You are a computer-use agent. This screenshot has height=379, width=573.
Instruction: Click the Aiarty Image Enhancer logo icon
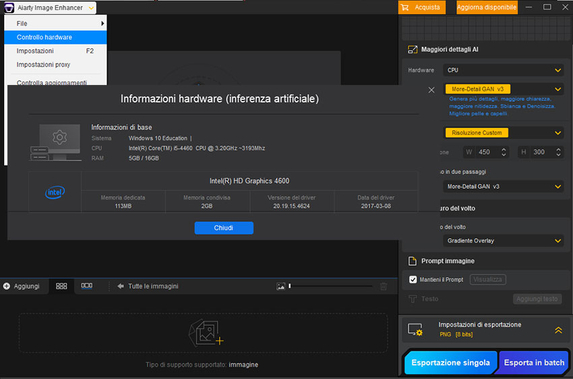click(9, 7)
